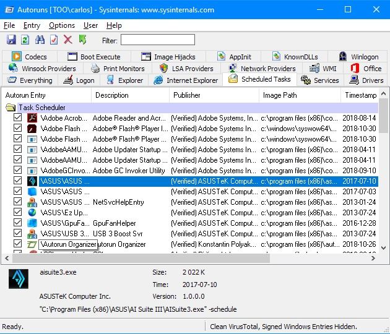Switch to the LSA Providers tab
Viewport: 390px width, 334px height.
(186, 68)
